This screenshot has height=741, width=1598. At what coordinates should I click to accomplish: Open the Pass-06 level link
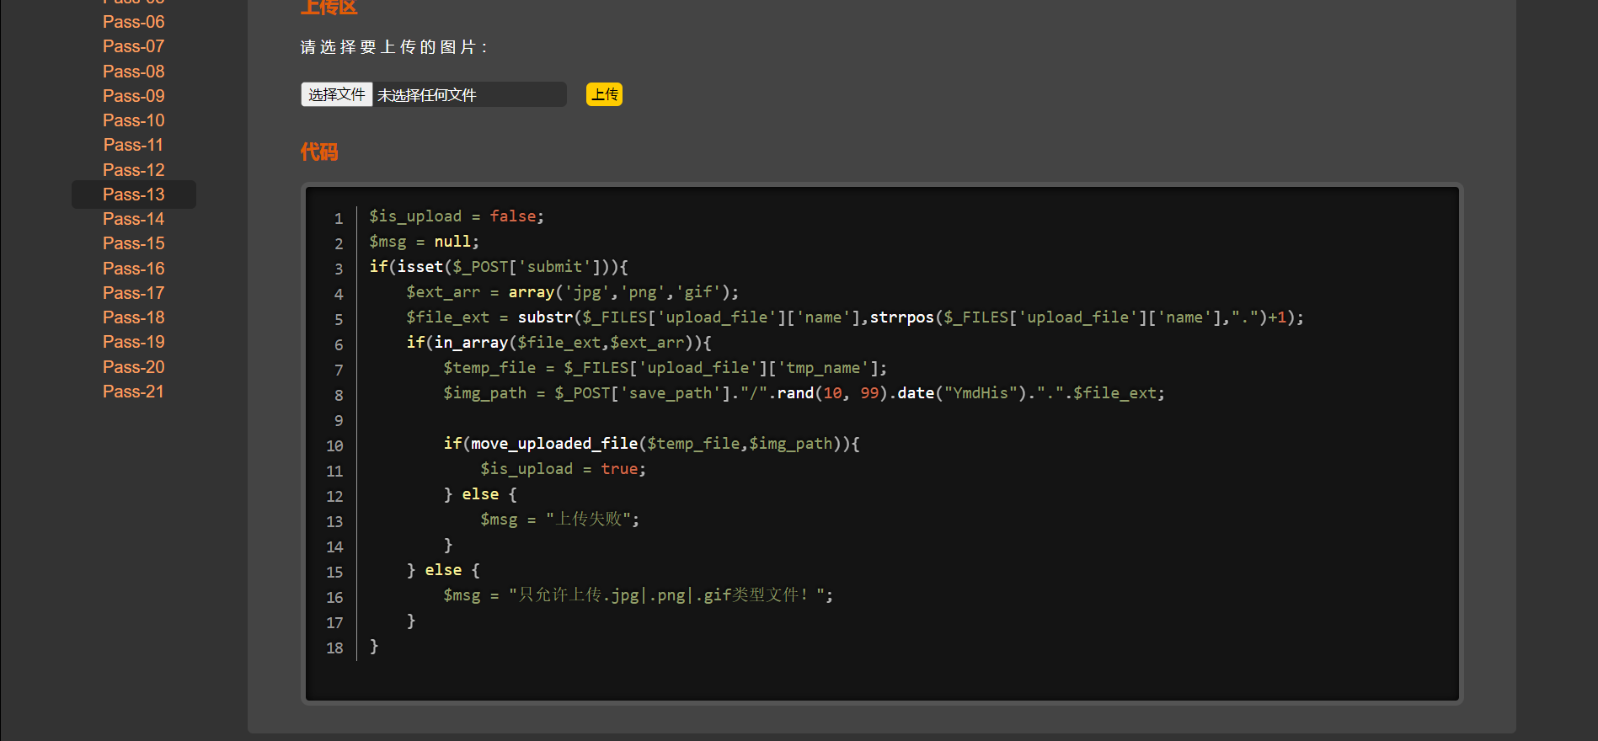[x=133, y=22]
